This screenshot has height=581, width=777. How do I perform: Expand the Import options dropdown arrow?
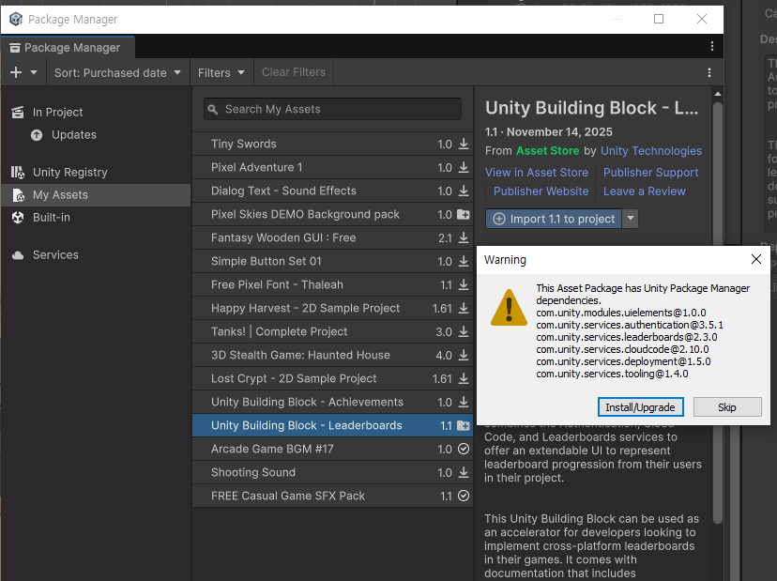point(631,219)
